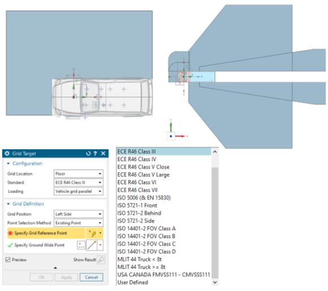
Task: Reset the Grid Target dialog
Action: coord(88,154)
